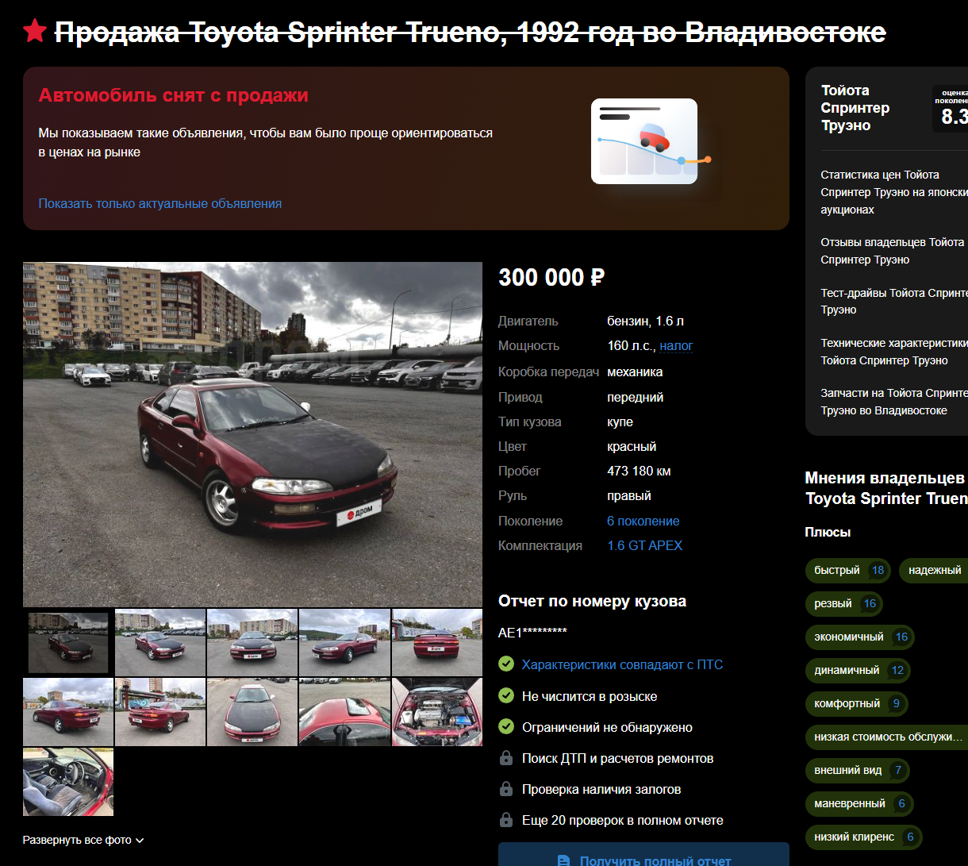Select the надежный tag

click(x=934, y=570)
